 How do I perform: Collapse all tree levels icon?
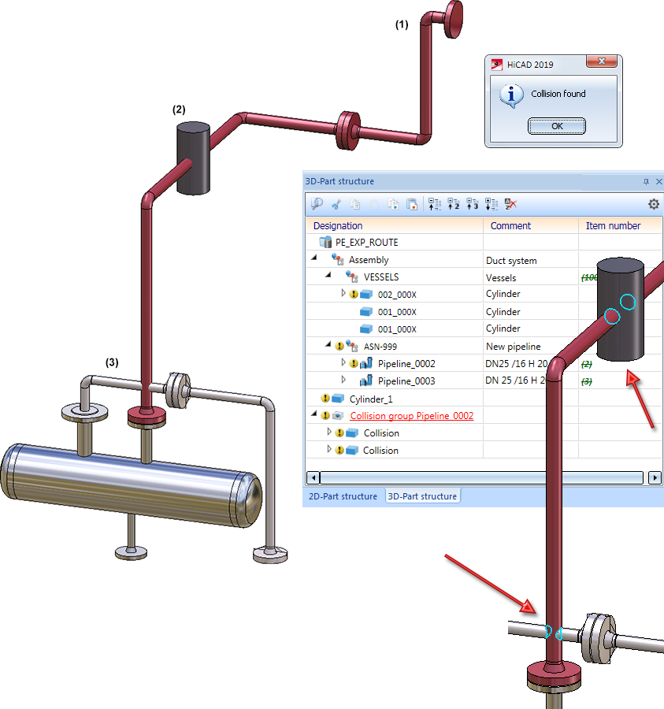[435, 204]
